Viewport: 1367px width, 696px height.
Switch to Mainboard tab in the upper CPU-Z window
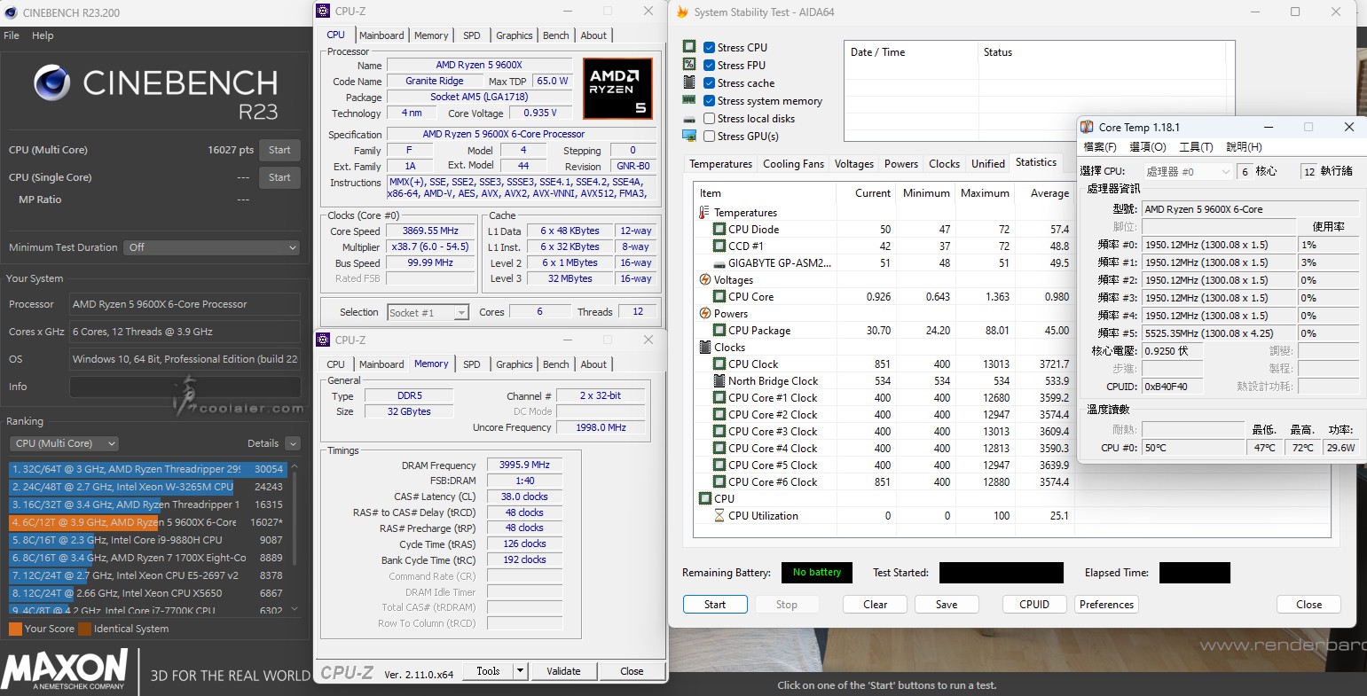[381, 35]
